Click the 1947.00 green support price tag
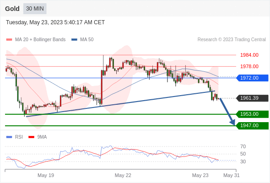Screen dimensions: 270x183 pos(252,125)
